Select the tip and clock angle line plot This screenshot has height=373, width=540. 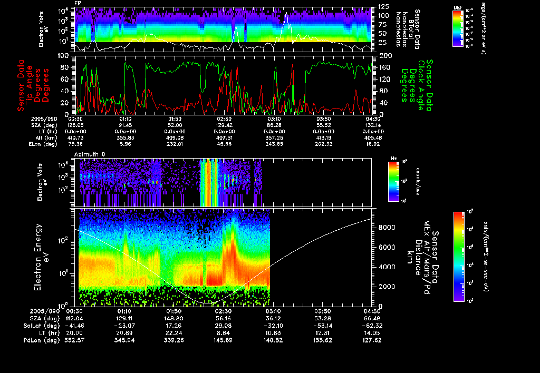pyautogui.click(x=223, y=85)
